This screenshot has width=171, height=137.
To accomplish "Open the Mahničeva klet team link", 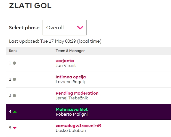I will click(x=72, y=110).
